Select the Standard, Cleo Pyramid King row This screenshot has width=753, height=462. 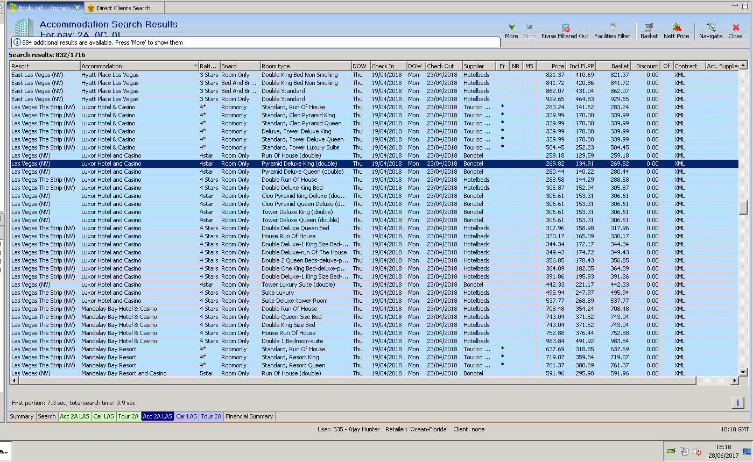(x=374, y=115)
